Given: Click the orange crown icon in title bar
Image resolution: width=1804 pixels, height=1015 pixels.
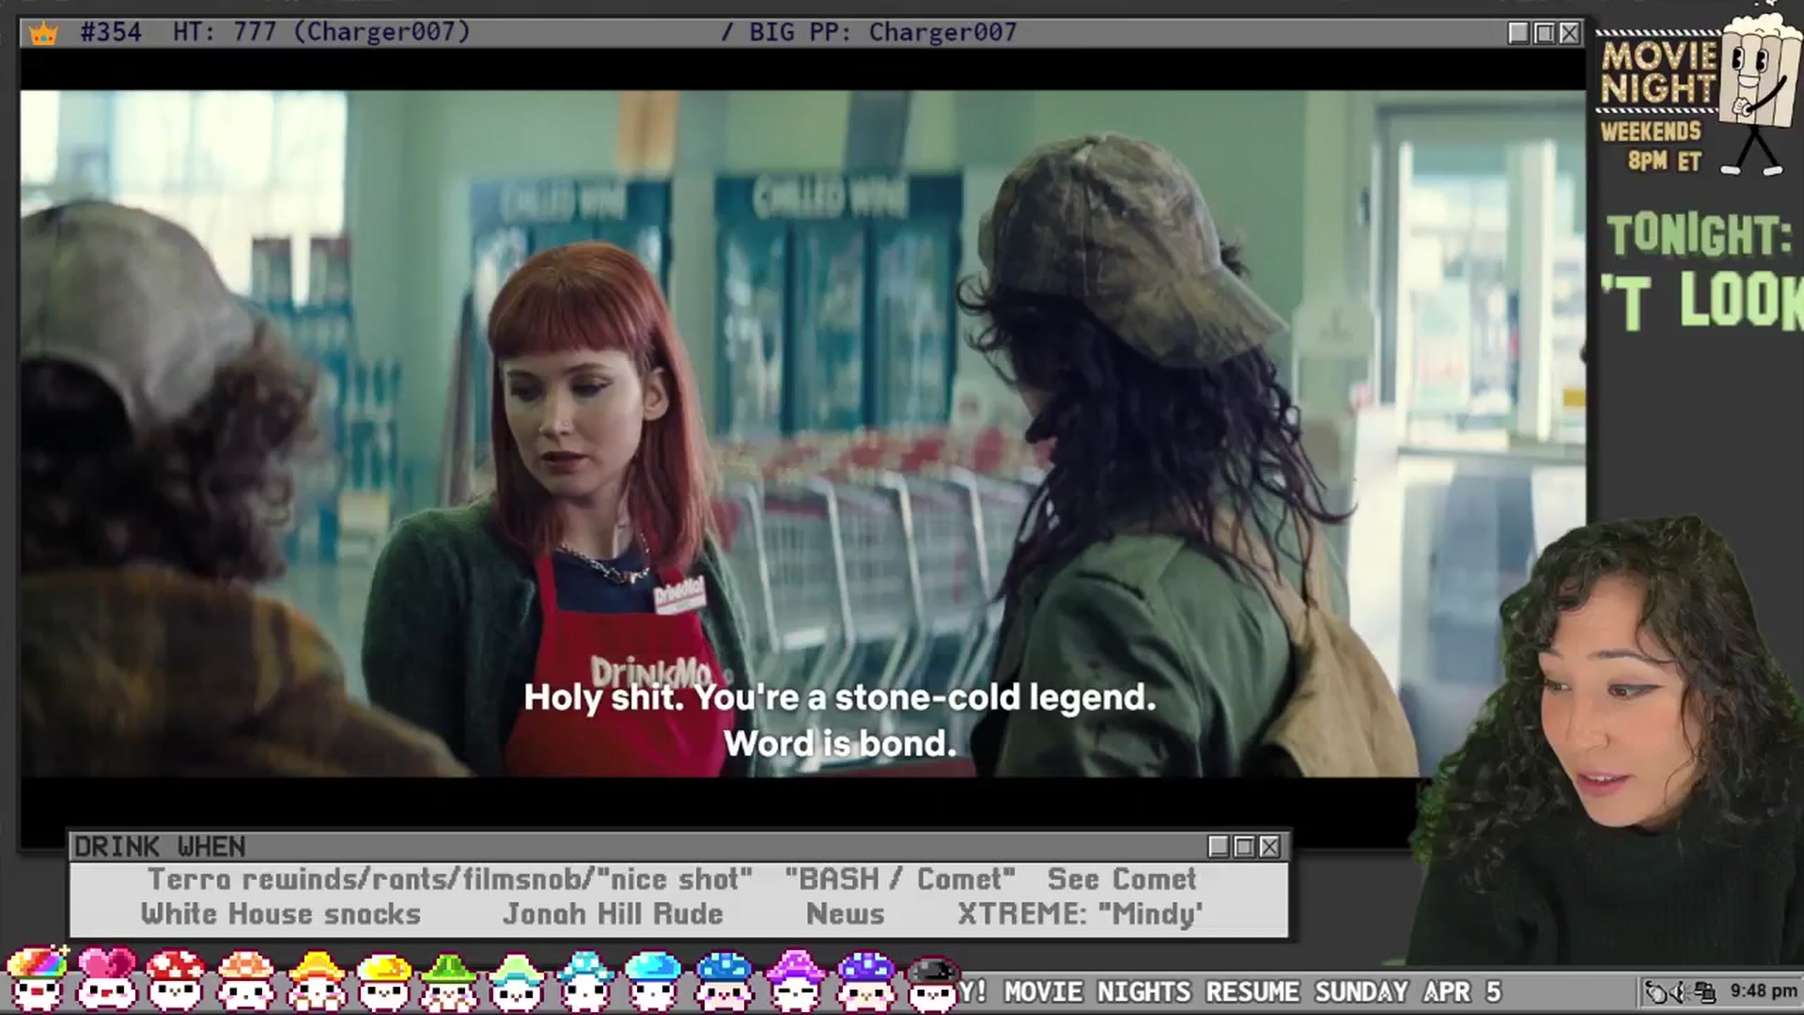Looking at the screenshot, I should click(43, 34).
